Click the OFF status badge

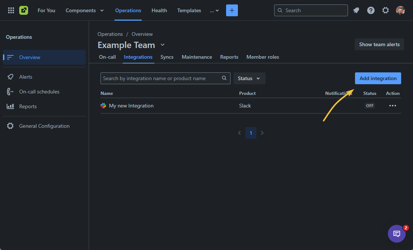click(x=370, y=106)
